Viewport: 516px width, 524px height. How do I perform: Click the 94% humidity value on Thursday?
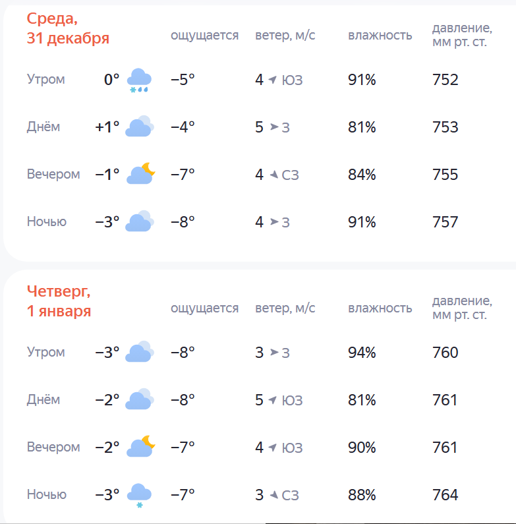coord(362,353)
